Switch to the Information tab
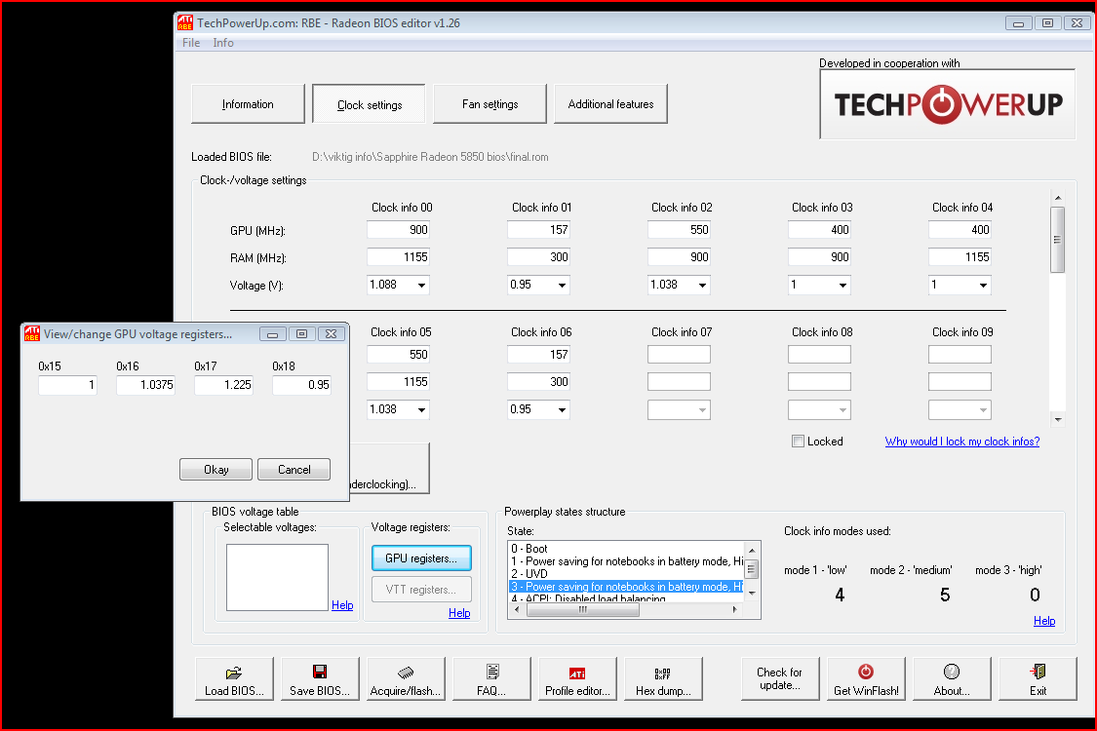 coord(248,104)
